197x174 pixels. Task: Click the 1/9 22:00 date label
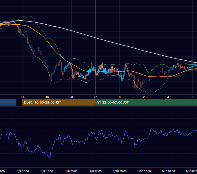pos(96,171)
